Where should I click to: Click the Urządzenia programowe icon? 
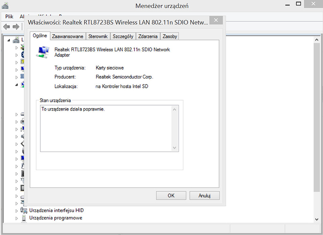click(x=24, y=218)
